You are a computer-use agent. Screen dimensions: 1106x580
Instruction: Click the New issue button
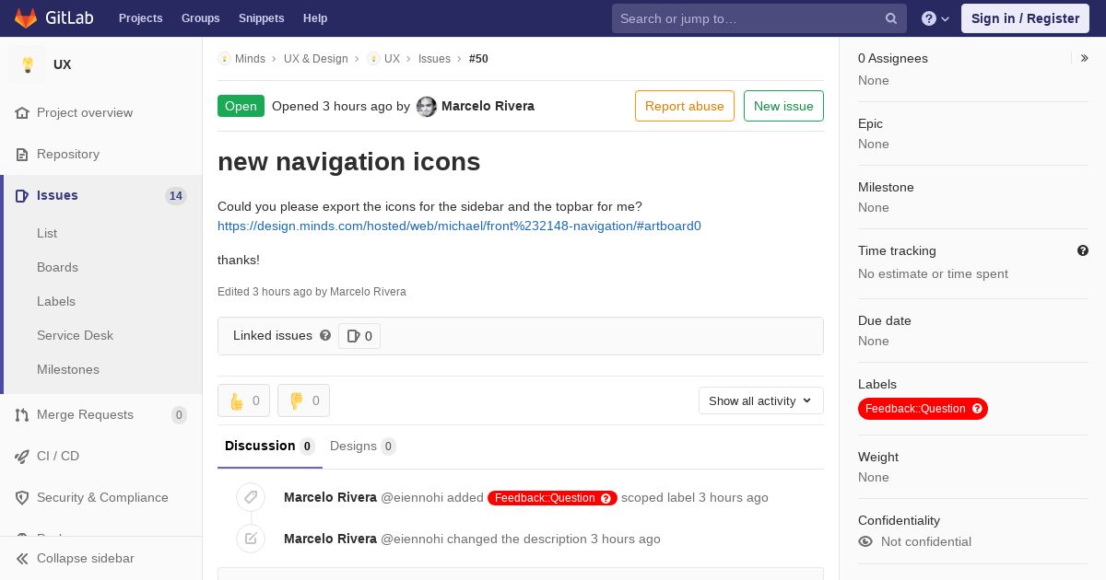(783, 106)
